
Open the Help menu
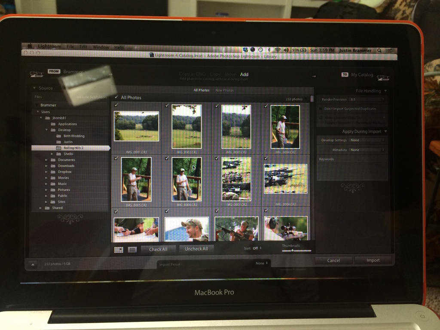tap(119, 47)
